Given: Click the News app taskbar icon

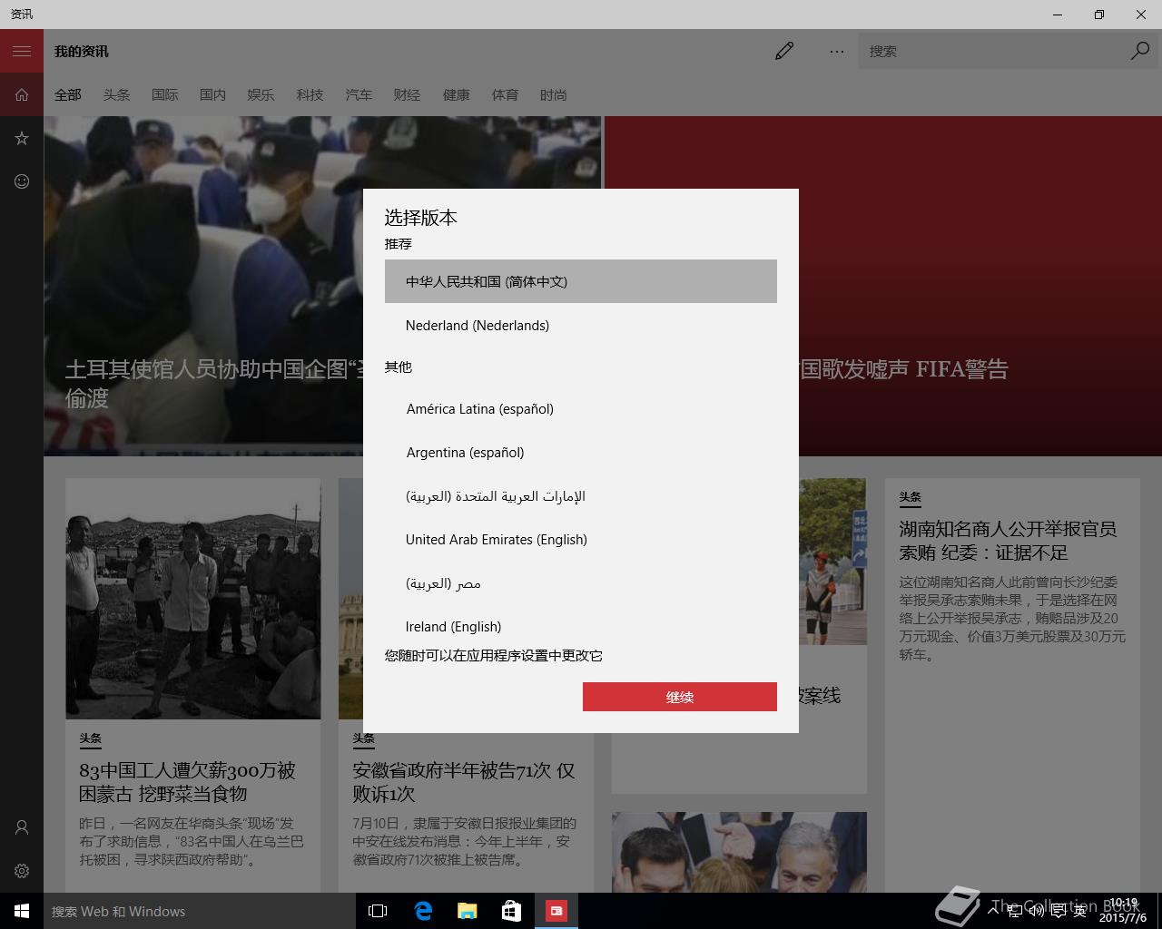Looking at the screenshot, I should click(556, 911).
